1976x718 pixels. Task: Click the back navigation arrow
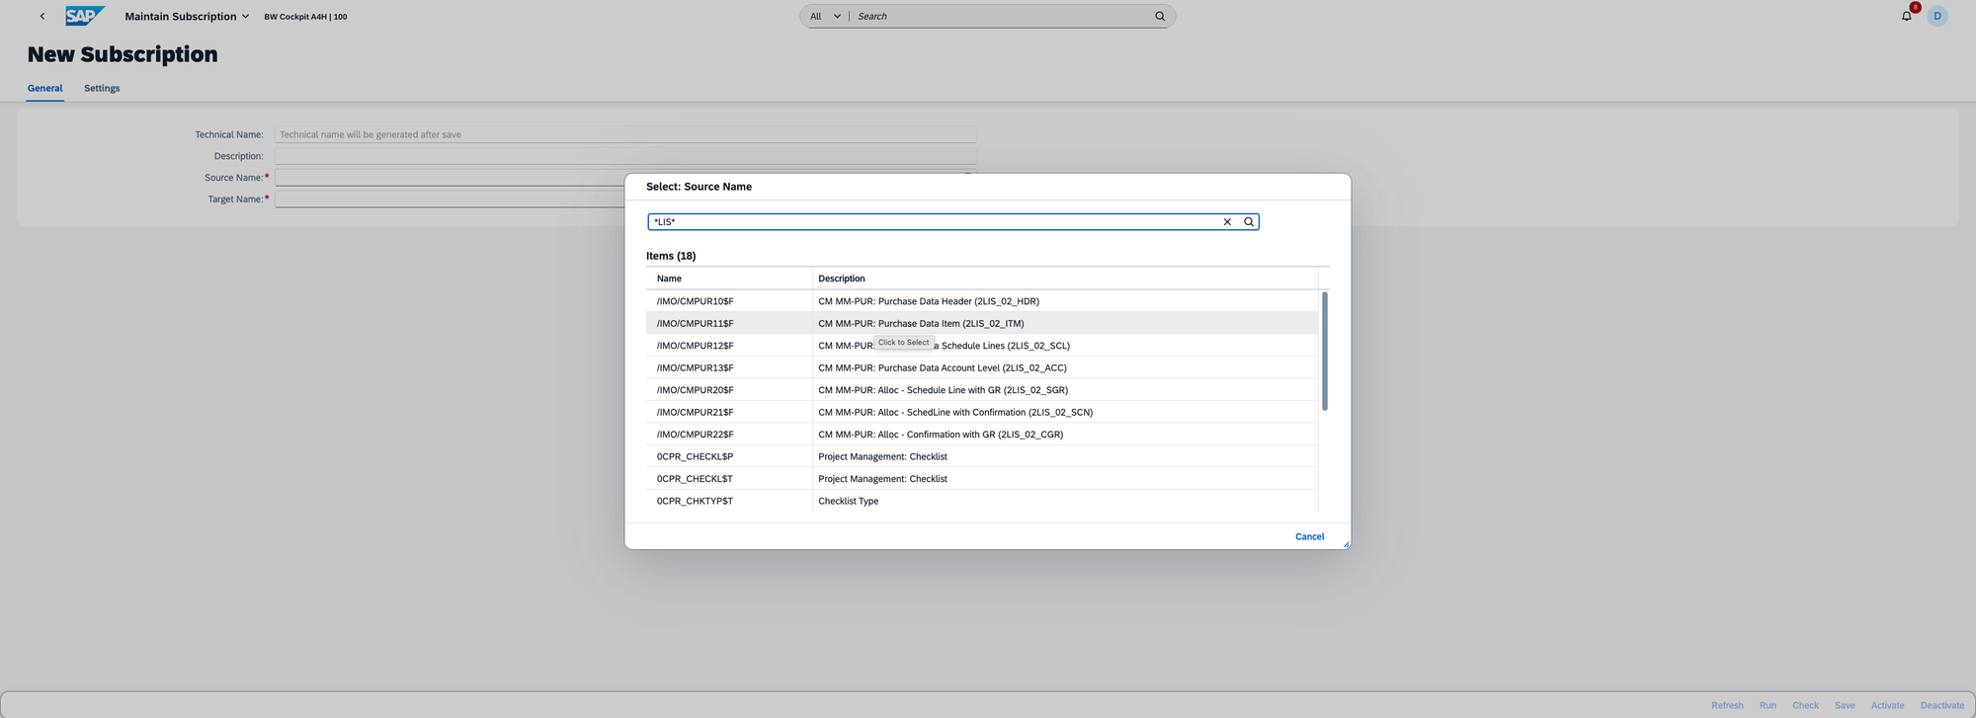pyautogui.click(x=42, y=16)
